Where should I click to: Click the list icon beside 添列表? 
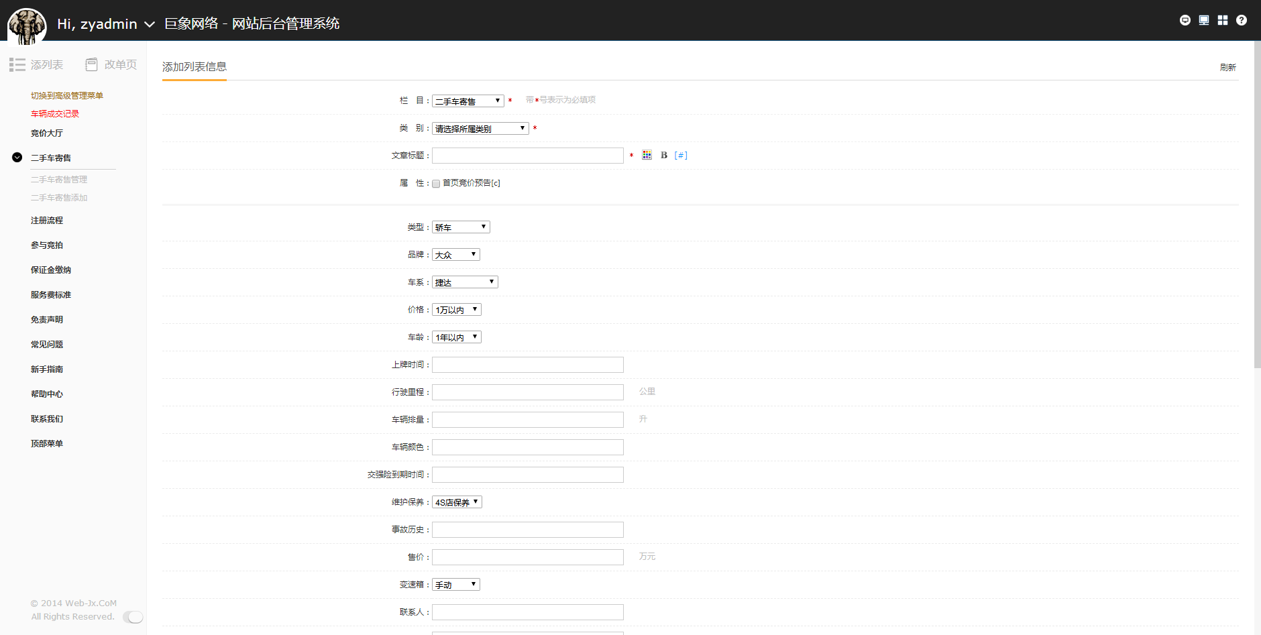(17, 64)
